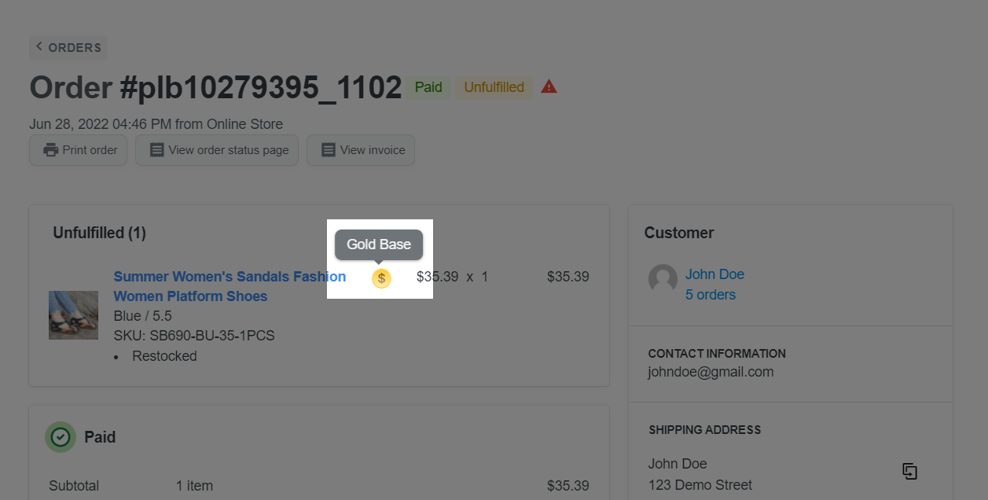
Task: Click the sandals product thumbnail
Action: coord(74,315)
